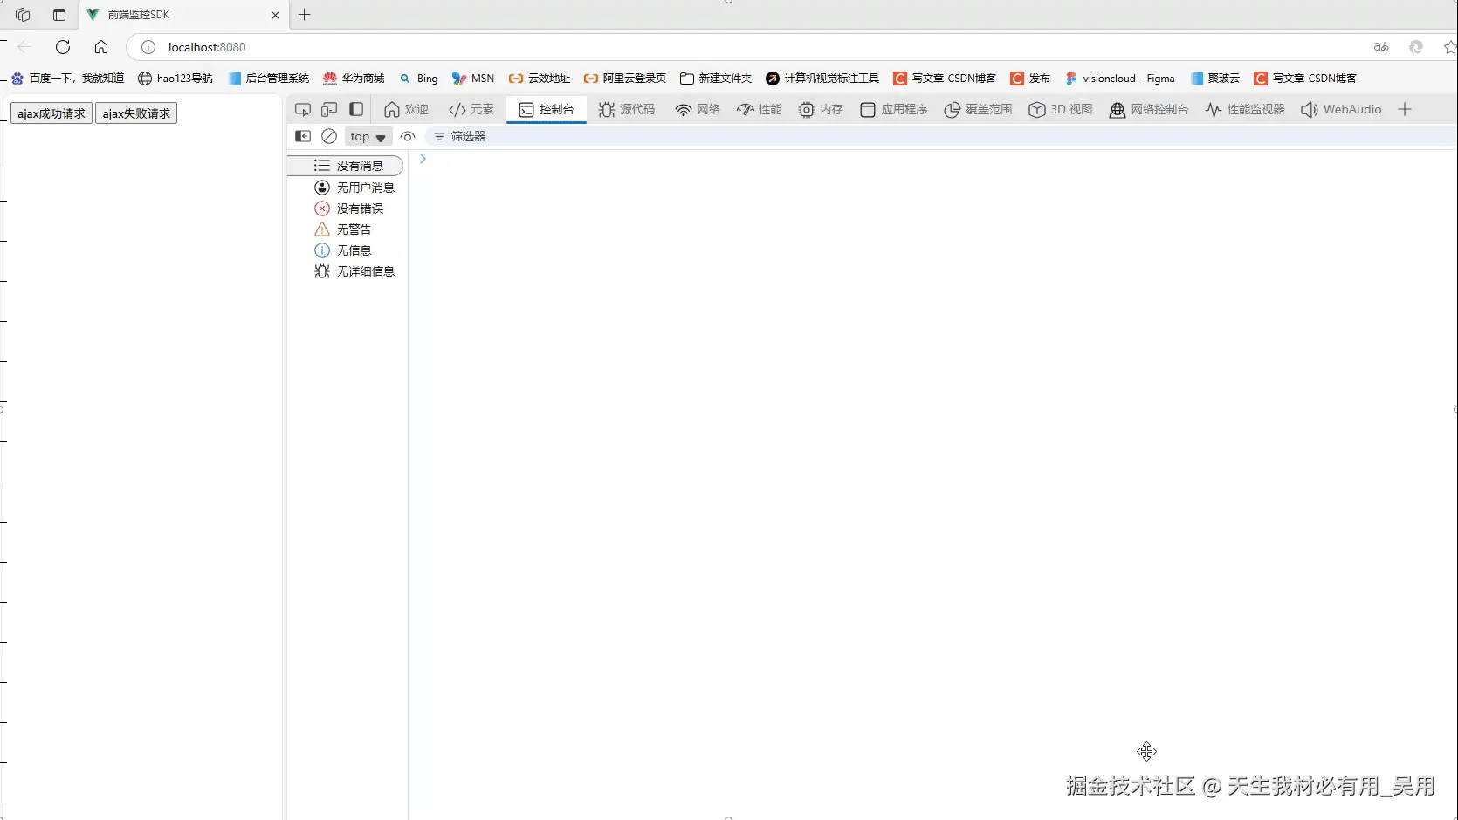The width and height of the screenshot is (1458, 820).
Task: Open the top frame context dropdown
Action: pos(367,136)
